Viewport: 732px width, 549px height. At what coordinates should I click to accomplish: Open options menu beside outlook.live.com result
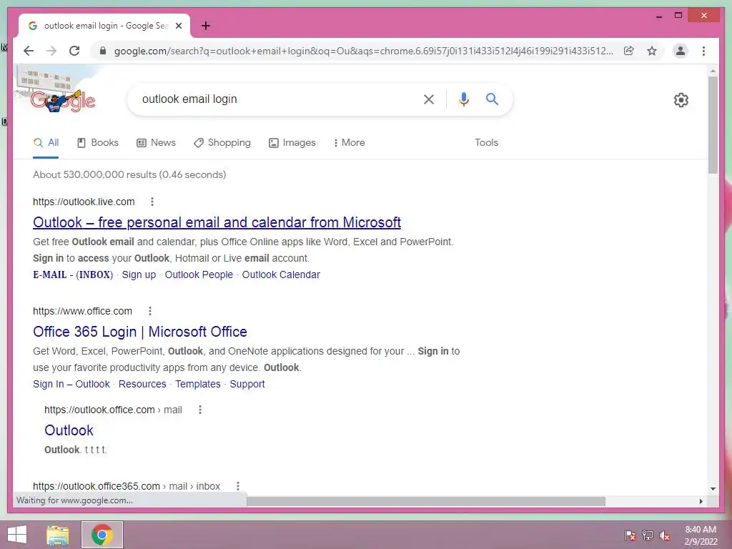click(152, 202)
